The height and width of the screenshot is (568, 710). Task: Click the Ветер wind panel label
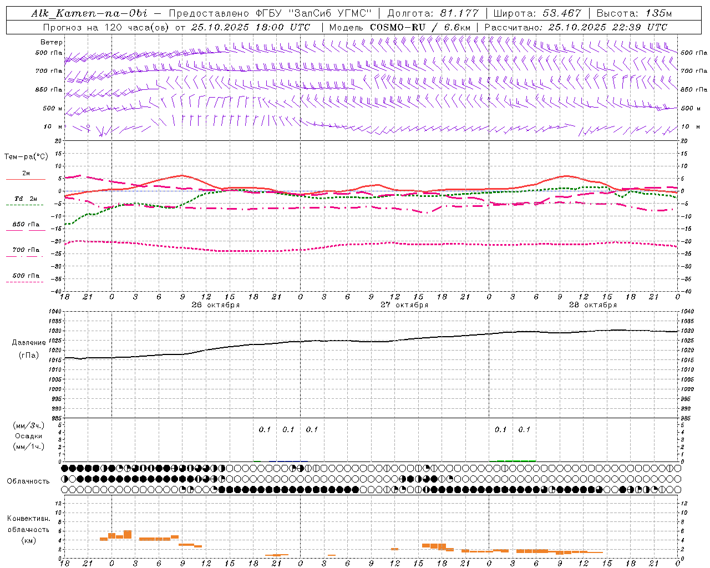(x=52, y=42)
